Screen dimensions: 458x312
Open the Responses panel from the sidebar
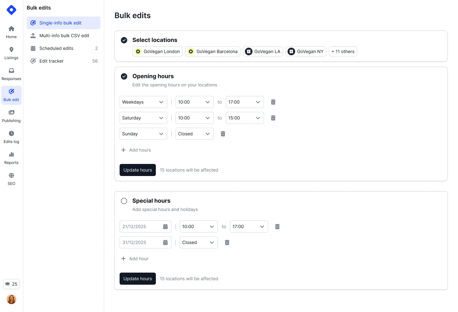point(11,74)
